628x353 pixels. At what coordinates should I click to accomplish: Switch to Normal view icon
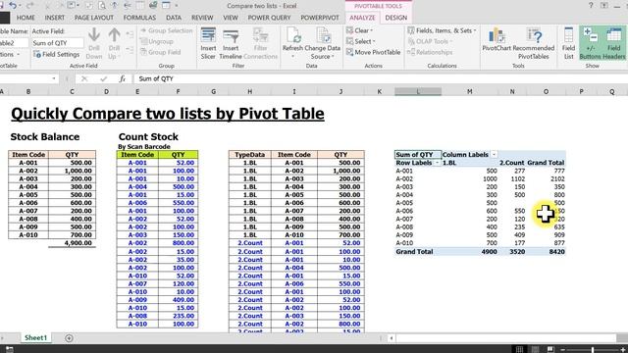point(519,349)
